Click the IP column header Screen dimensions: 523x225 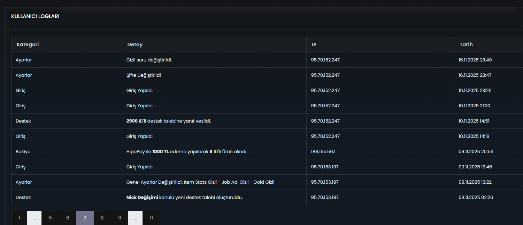click(x=314, y=44)
